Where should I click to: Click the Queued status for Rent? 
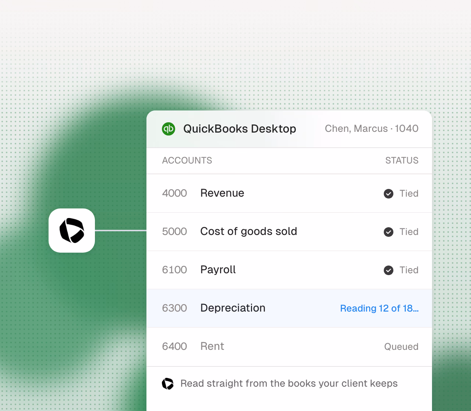click(x=401, y=347)
